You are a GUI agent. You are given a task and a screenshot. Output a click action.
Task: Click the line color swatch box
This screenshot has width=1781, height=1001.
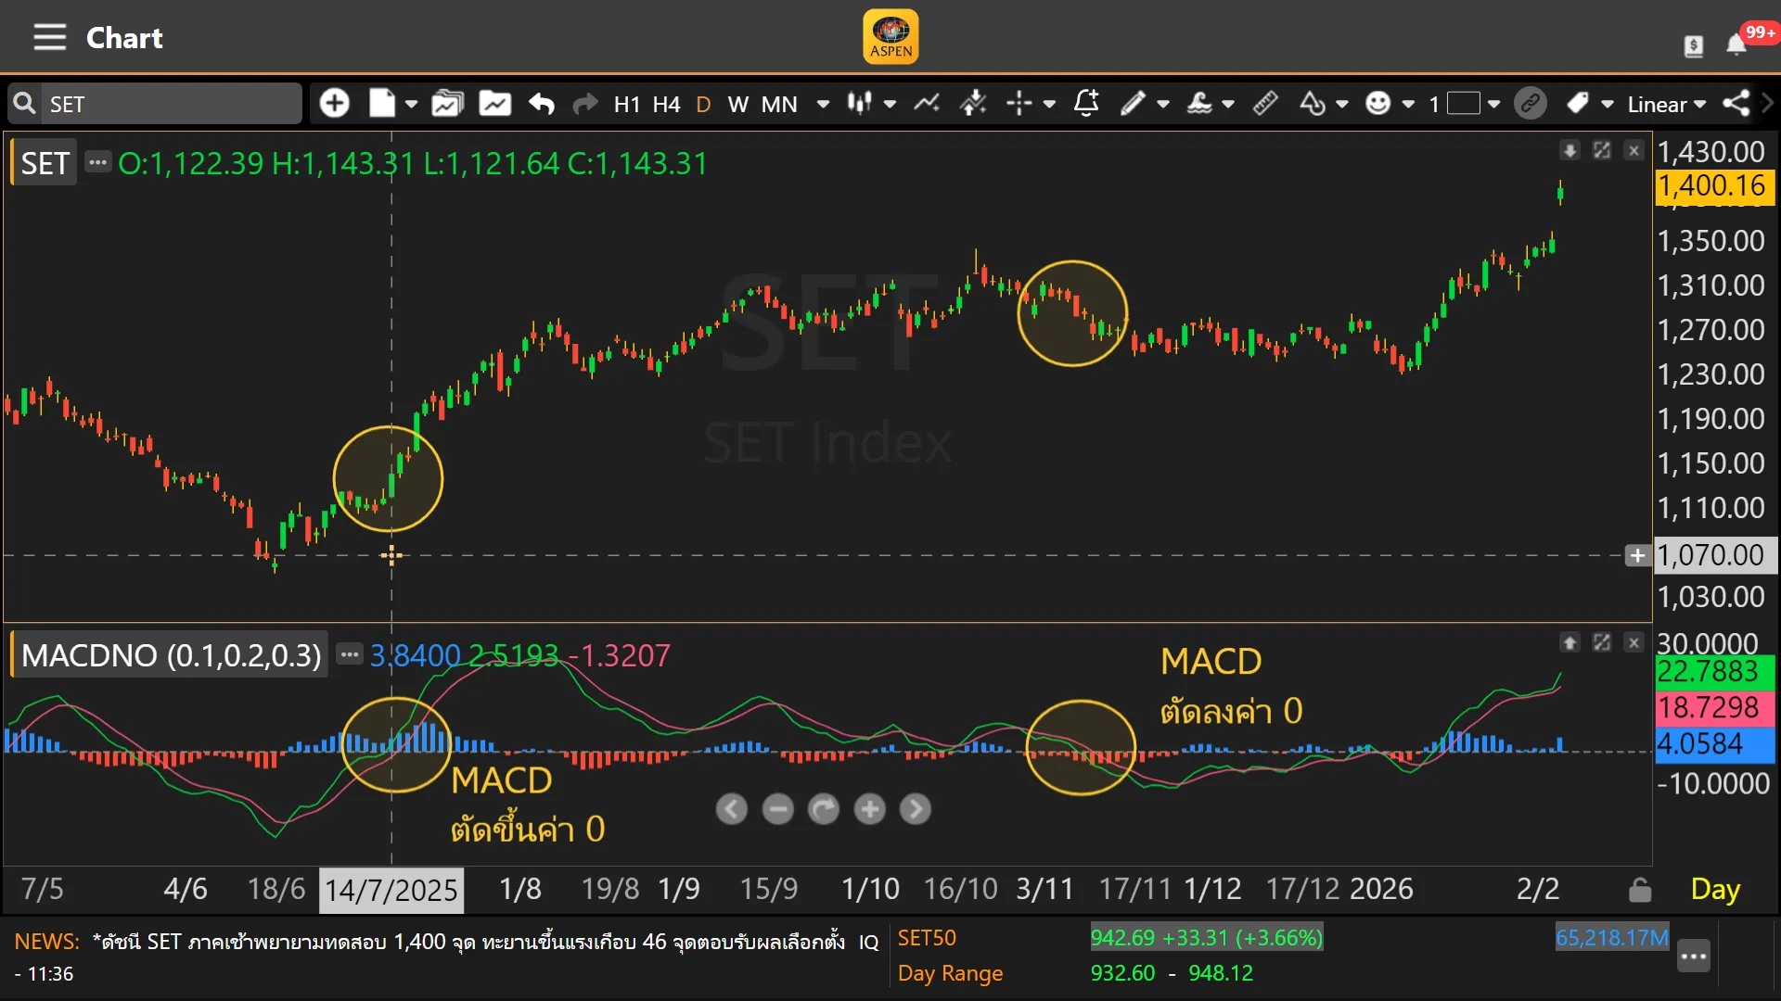pos(1463,104)
